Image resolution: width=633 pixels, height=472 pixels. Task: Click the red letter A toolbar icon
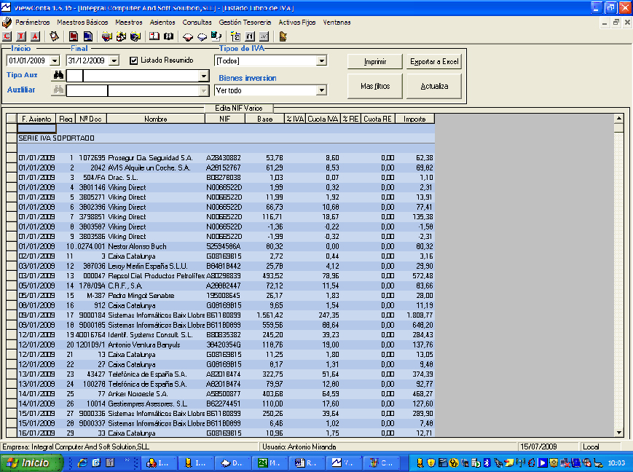point(36,36)
